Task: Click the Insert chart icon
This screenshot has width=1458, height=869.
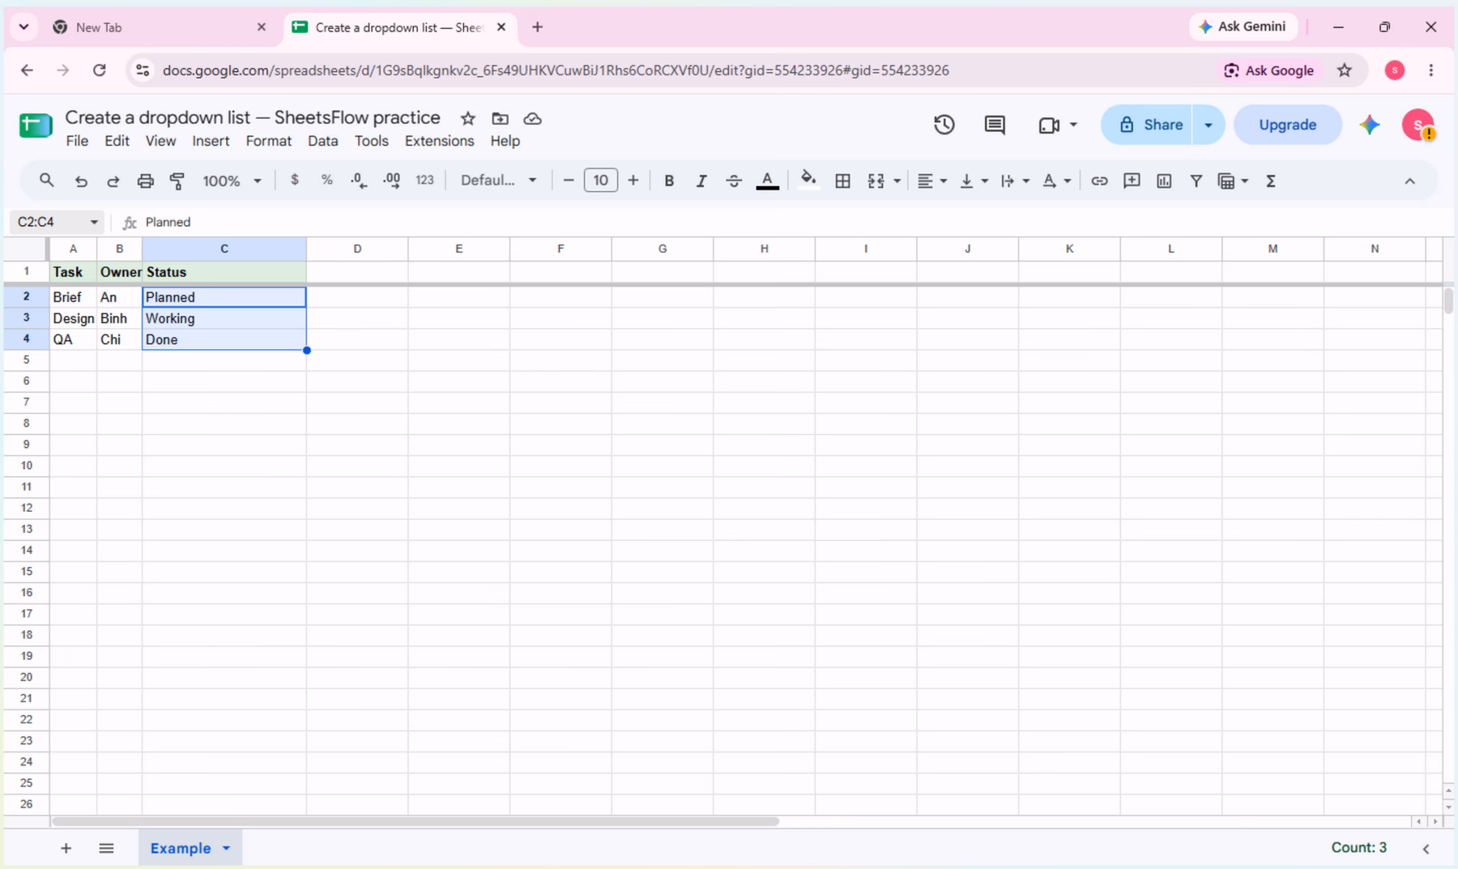Action: coord(1164,181)
